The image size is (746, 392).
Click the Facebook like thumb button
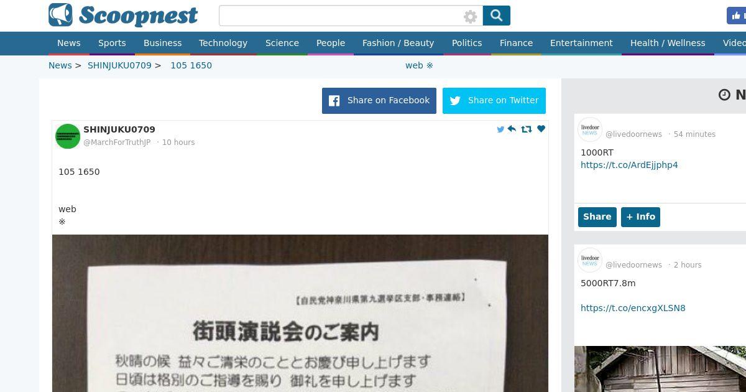click(x=737, y=16)
